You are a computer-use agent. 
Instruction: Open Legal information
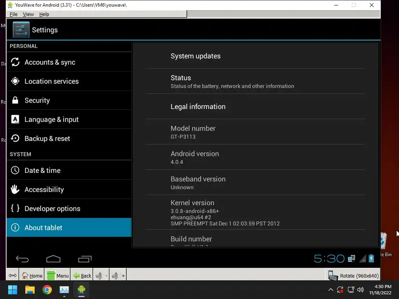[255, 107]
